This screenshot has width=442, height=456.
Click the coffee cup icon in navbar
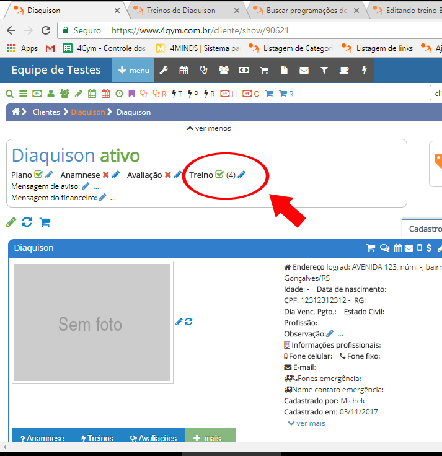pyautogui.click(x=343, y=71)
